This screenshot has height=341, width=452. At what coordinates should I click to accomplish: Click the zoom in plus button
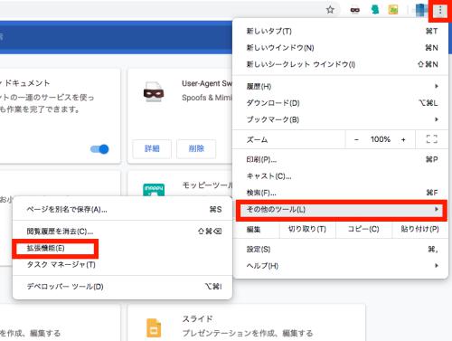[x=403, y=139]
